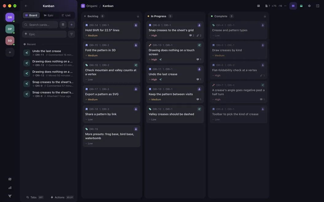Viewport: 324px width, 202px height.
Task: Toggle the right side panel icon
Action: (318, 6)
